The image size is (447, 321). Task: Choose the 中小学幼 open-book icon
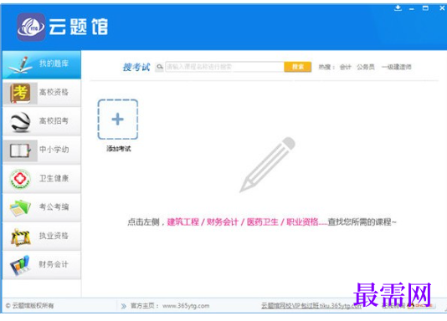point(20,150)
